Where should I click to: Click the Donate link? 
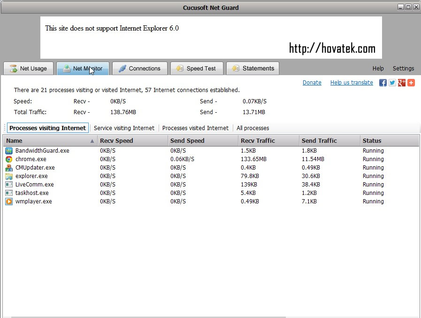pyautogui.click(x=312, y=82)
